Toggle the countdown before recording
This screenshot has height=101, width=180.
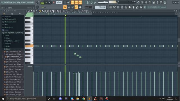(73, 3)
